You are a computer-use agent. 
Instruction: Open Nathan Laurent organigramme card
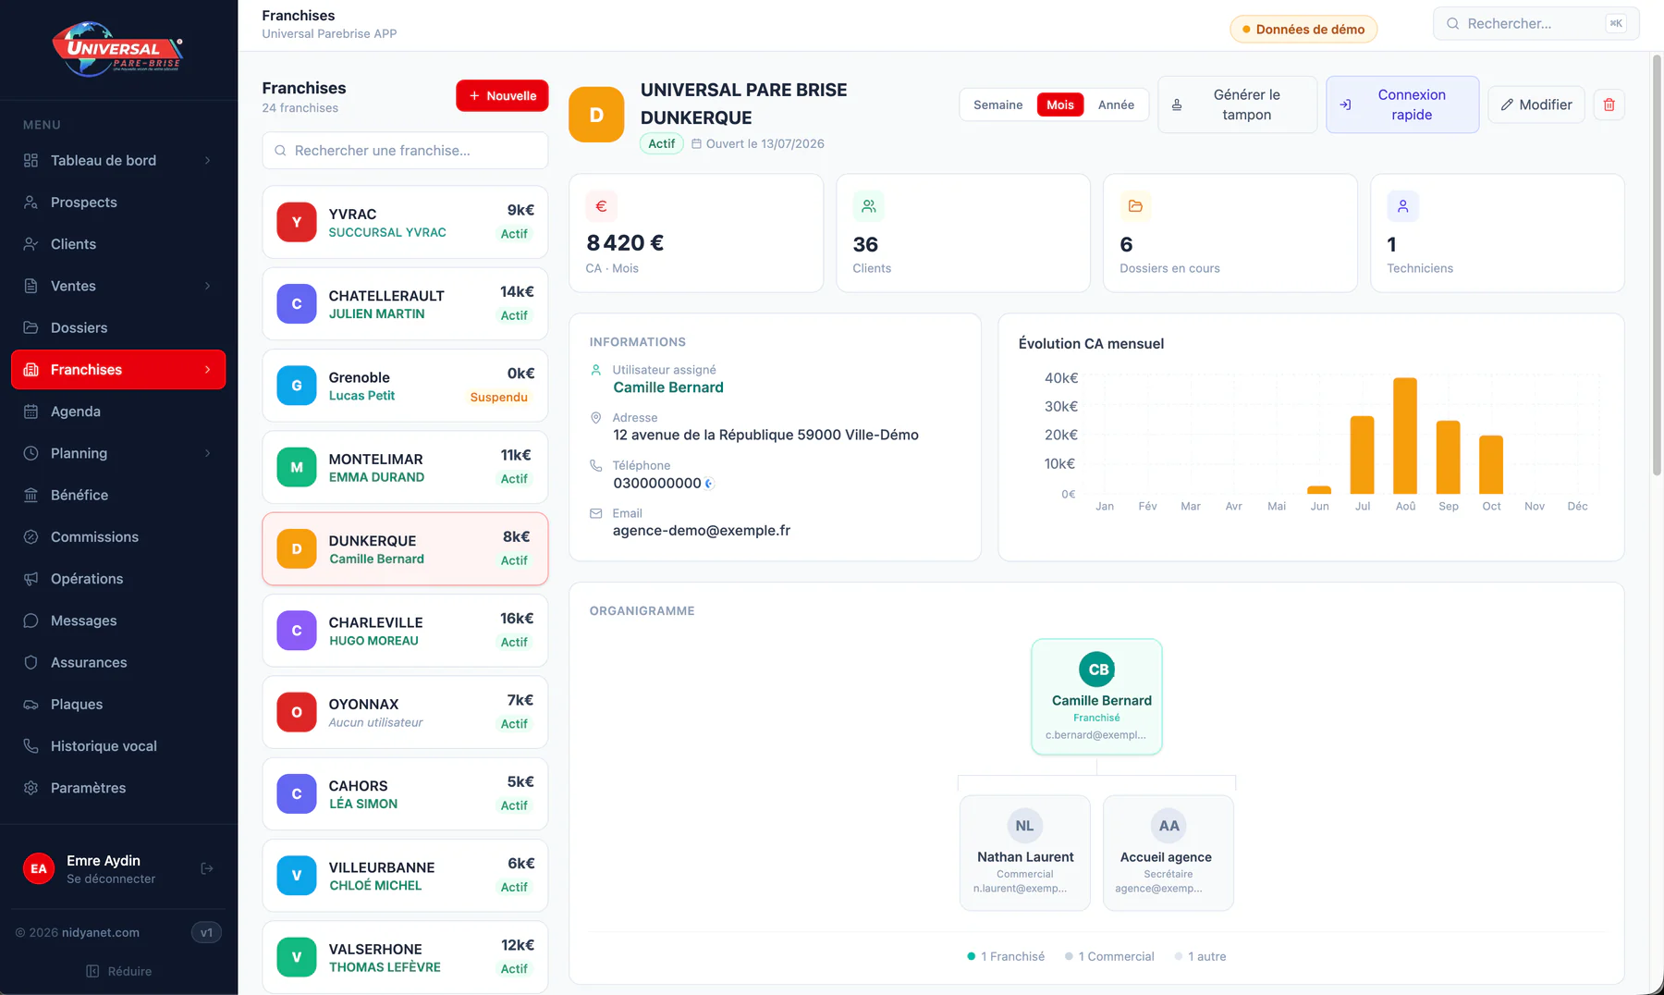click(1025, 853)
